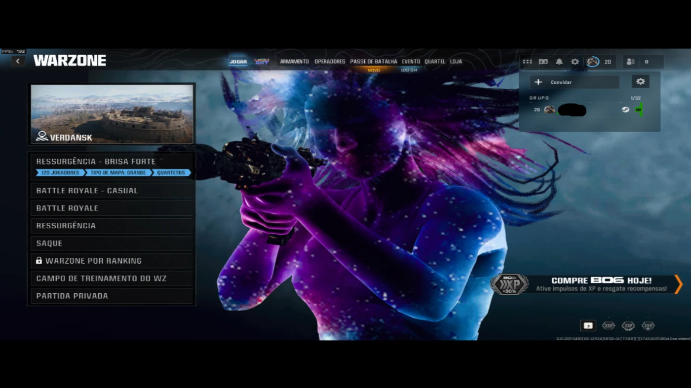The width and height of the screenshot is (691, 388).
Task: Go back using the arrow beside WARZONE
Action: [18, 61]
